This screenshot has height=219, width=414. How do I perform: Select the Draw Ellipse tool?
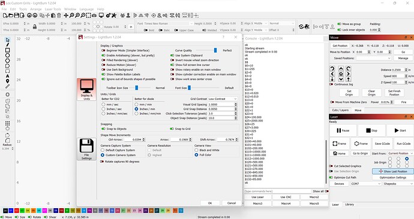pos(7,55)
